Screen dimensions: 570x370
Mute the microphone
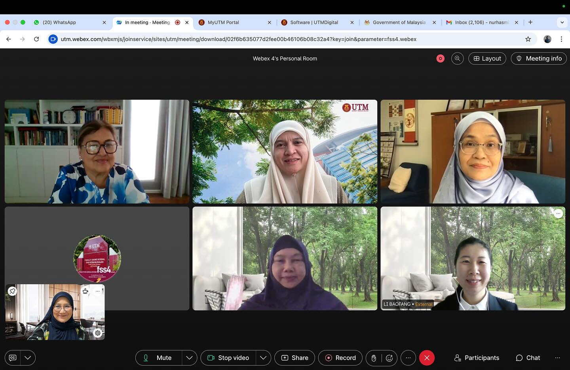coord(159,358)
